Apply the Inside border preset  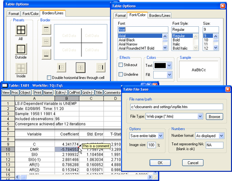21,68
